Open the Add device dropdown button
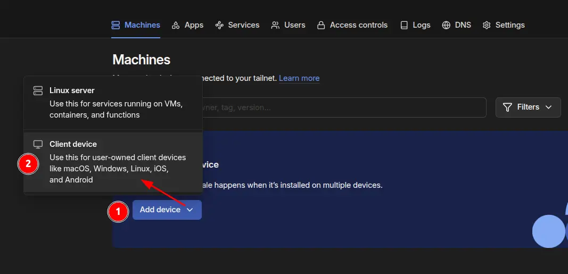Viewport: 568px width, 274px height. 167,210
